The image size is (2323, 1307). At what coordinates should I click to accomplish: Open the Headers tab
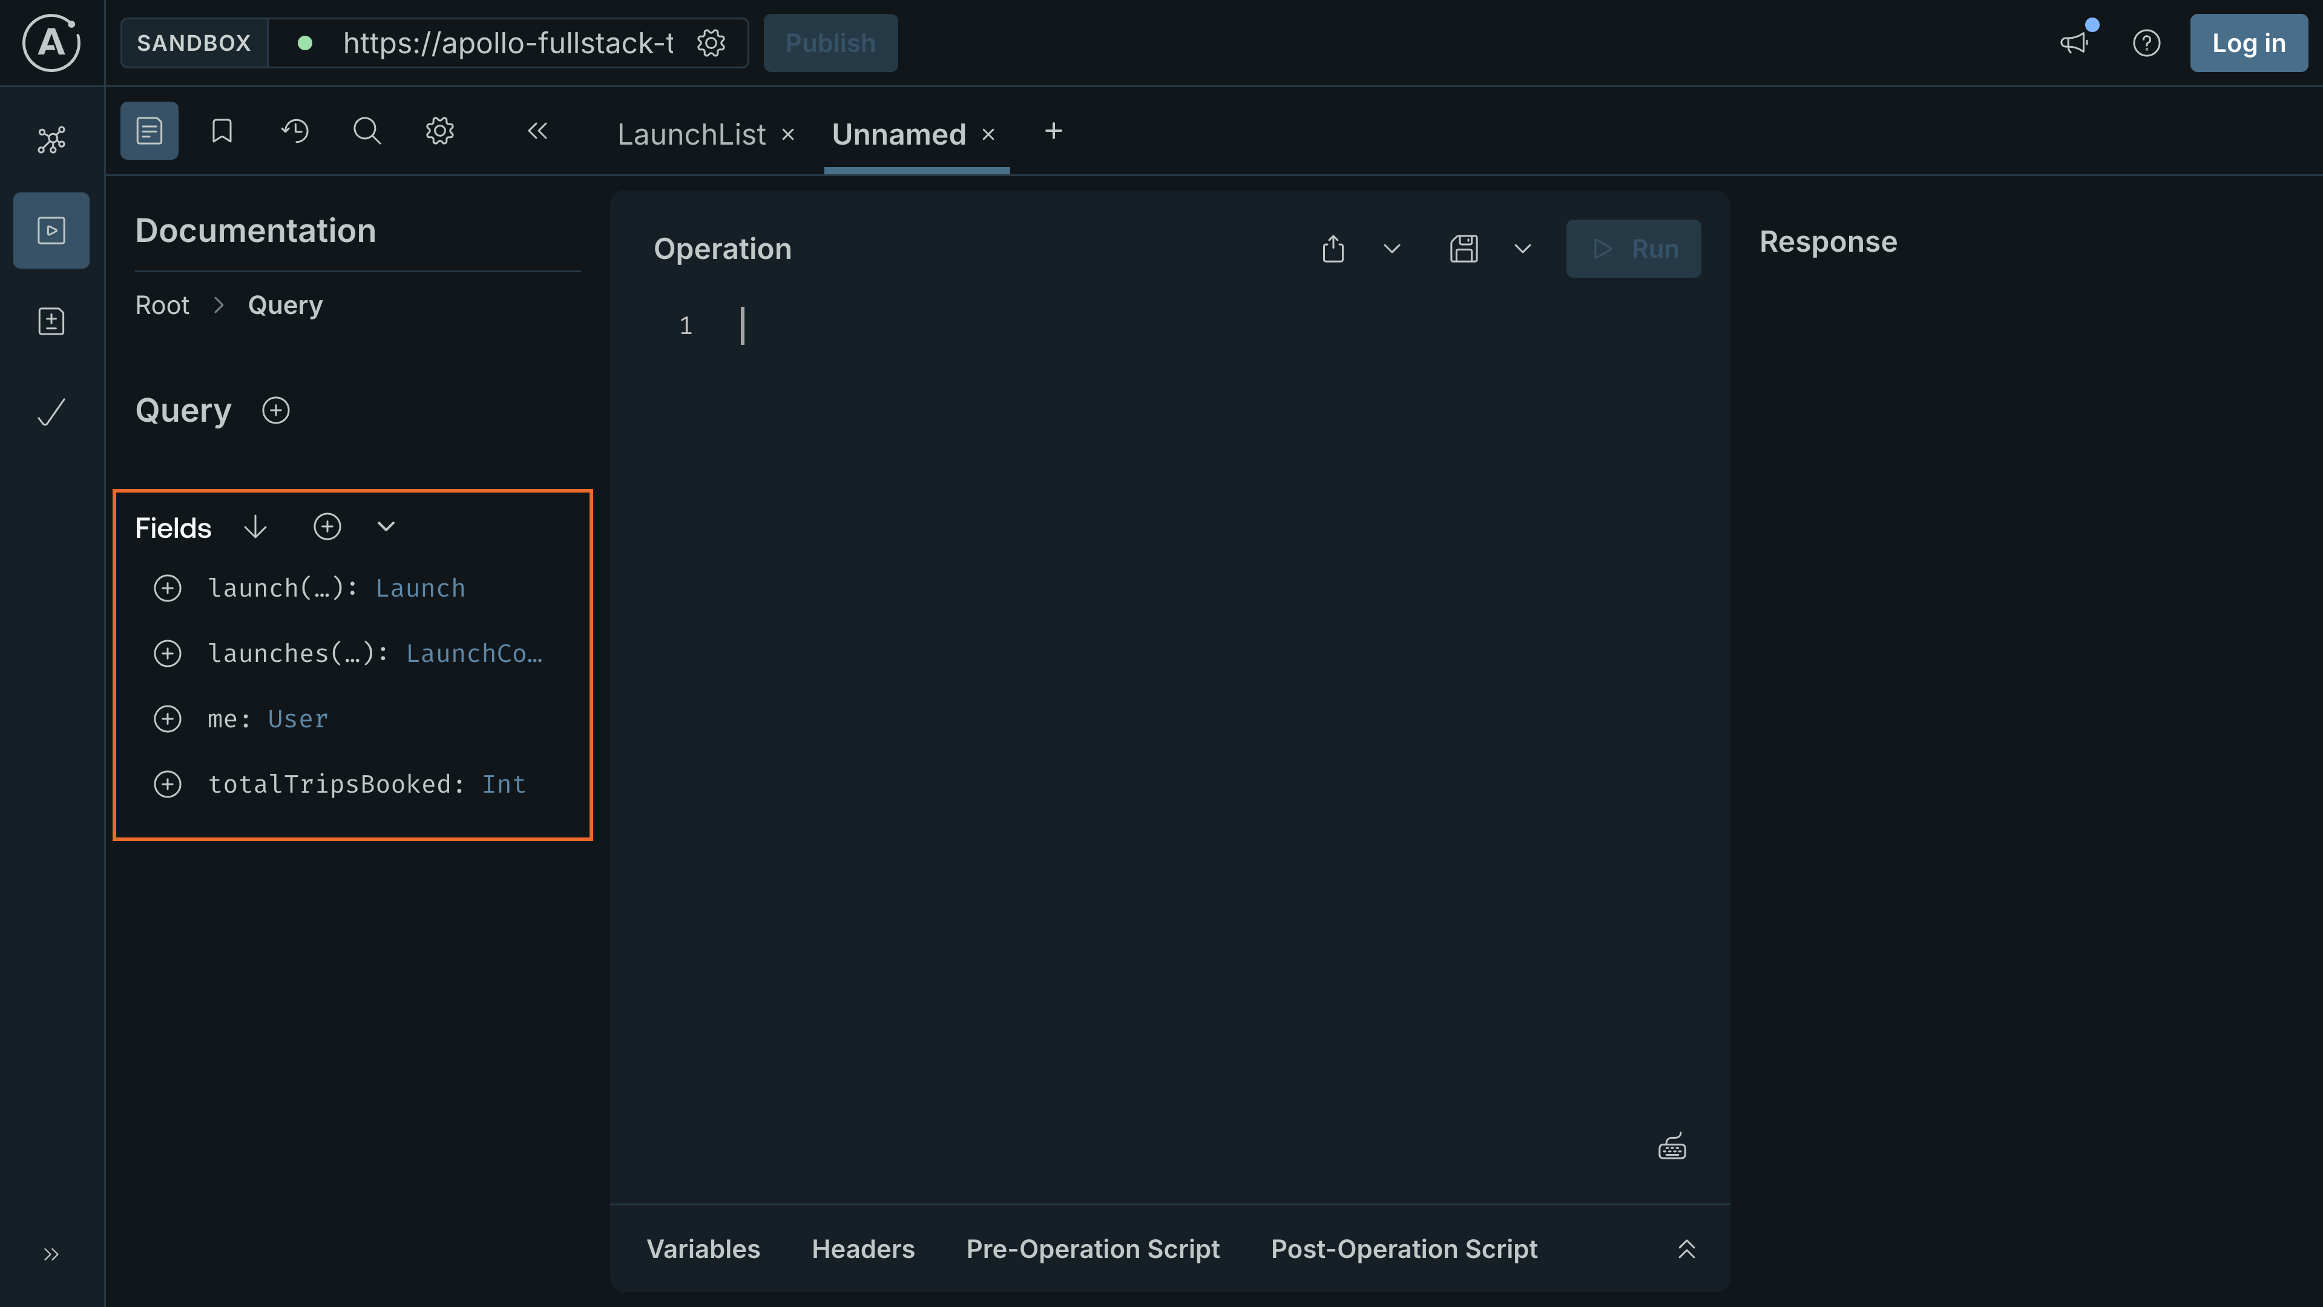point(862,1248)
